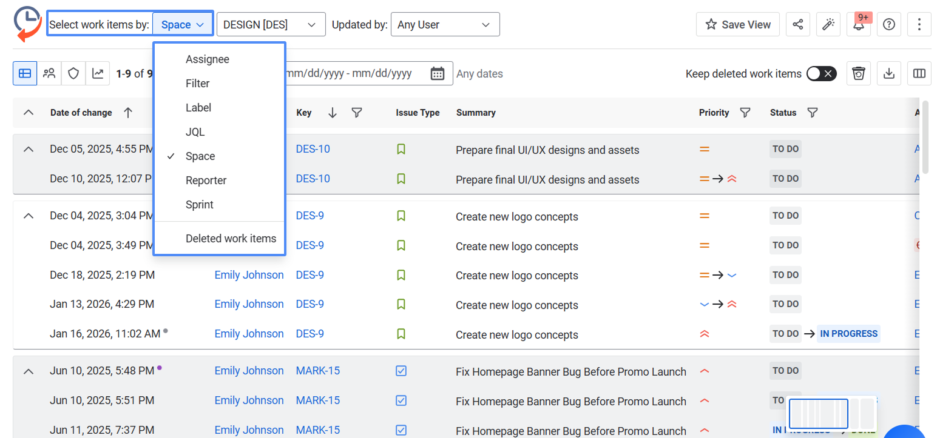Open the three-dot more options menu
The height and width of the screenshot is (438, 937).
[x=919, y=25]
